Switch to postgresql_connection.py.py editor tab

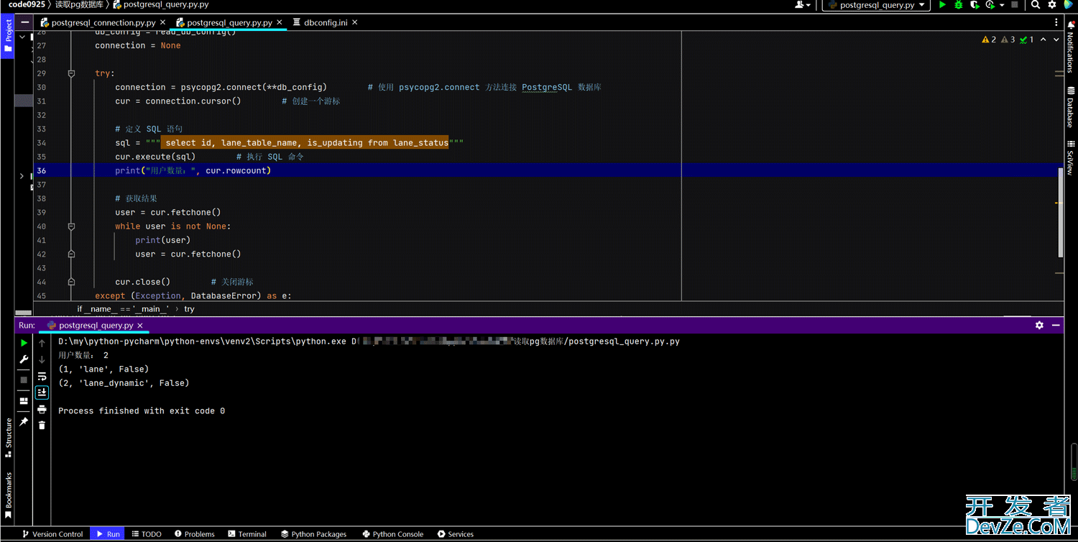[x=102, y=22]
